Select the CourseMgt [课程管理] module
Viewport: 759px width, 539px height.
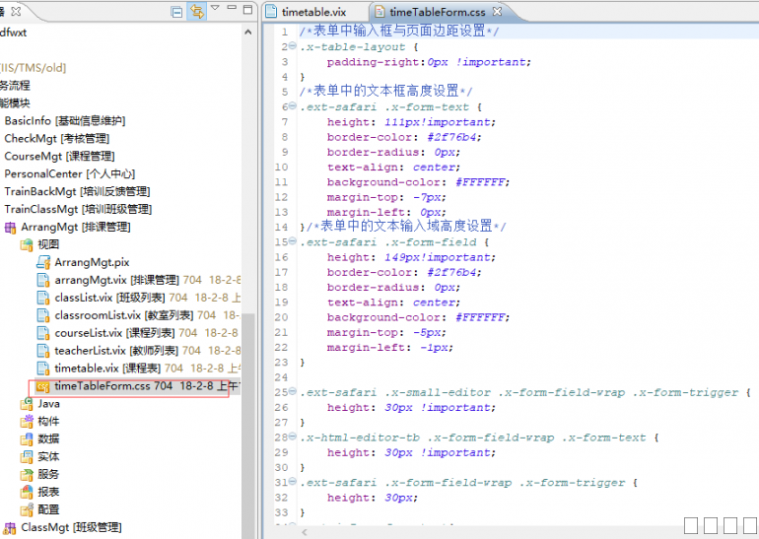(59, 156)
